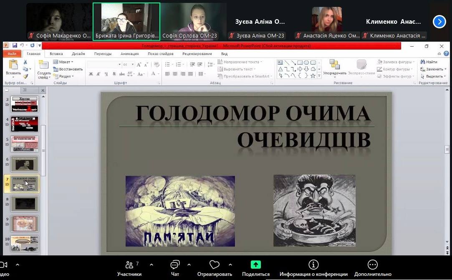452x280 pixels.
Task: Apply text shadow from the Шрифт group
Action: tap(114, 74)
